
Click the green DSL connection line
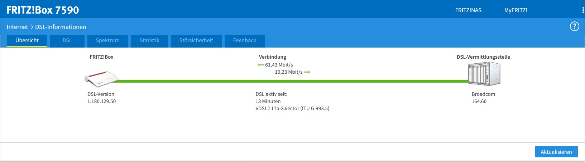(292, 81)
